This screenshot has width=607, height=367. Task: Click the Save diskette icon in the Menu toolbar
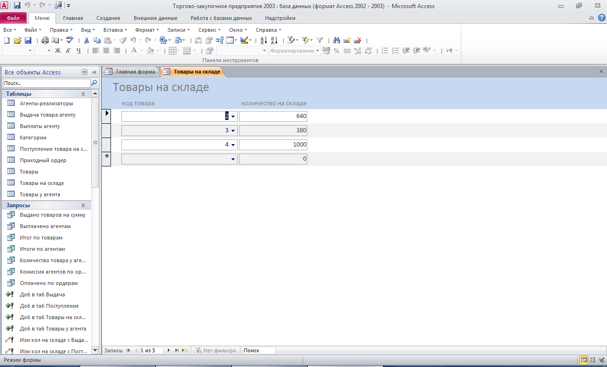28,40
